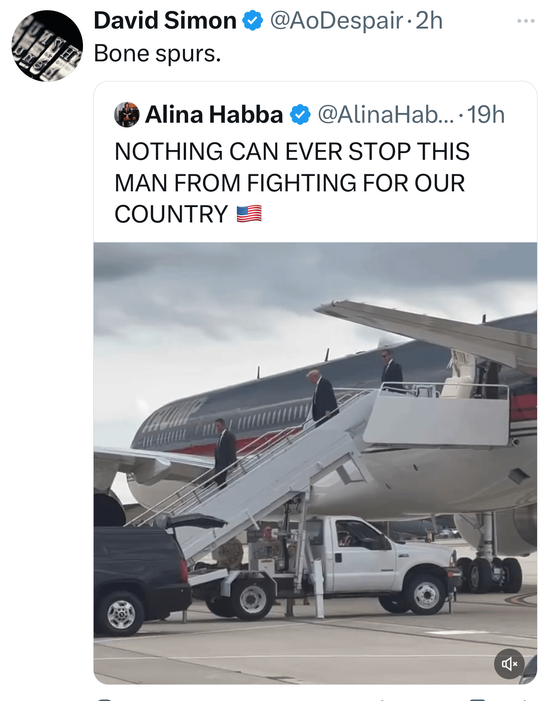Click the man in the middle of the airstairs
Screen dimensions: 549x701
[x=323, y=398]
